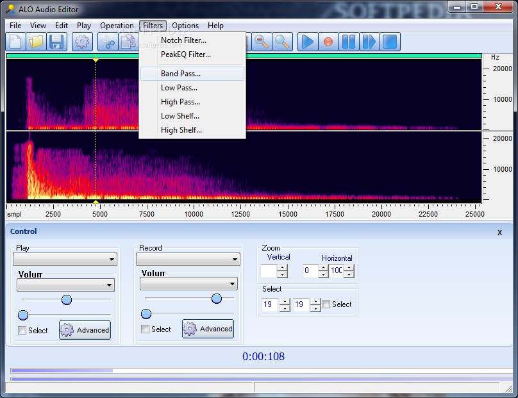Click the Record group's Advanced button
This screenshot has height=398, width=518.
pyautogui.click(x=208, y=329)
